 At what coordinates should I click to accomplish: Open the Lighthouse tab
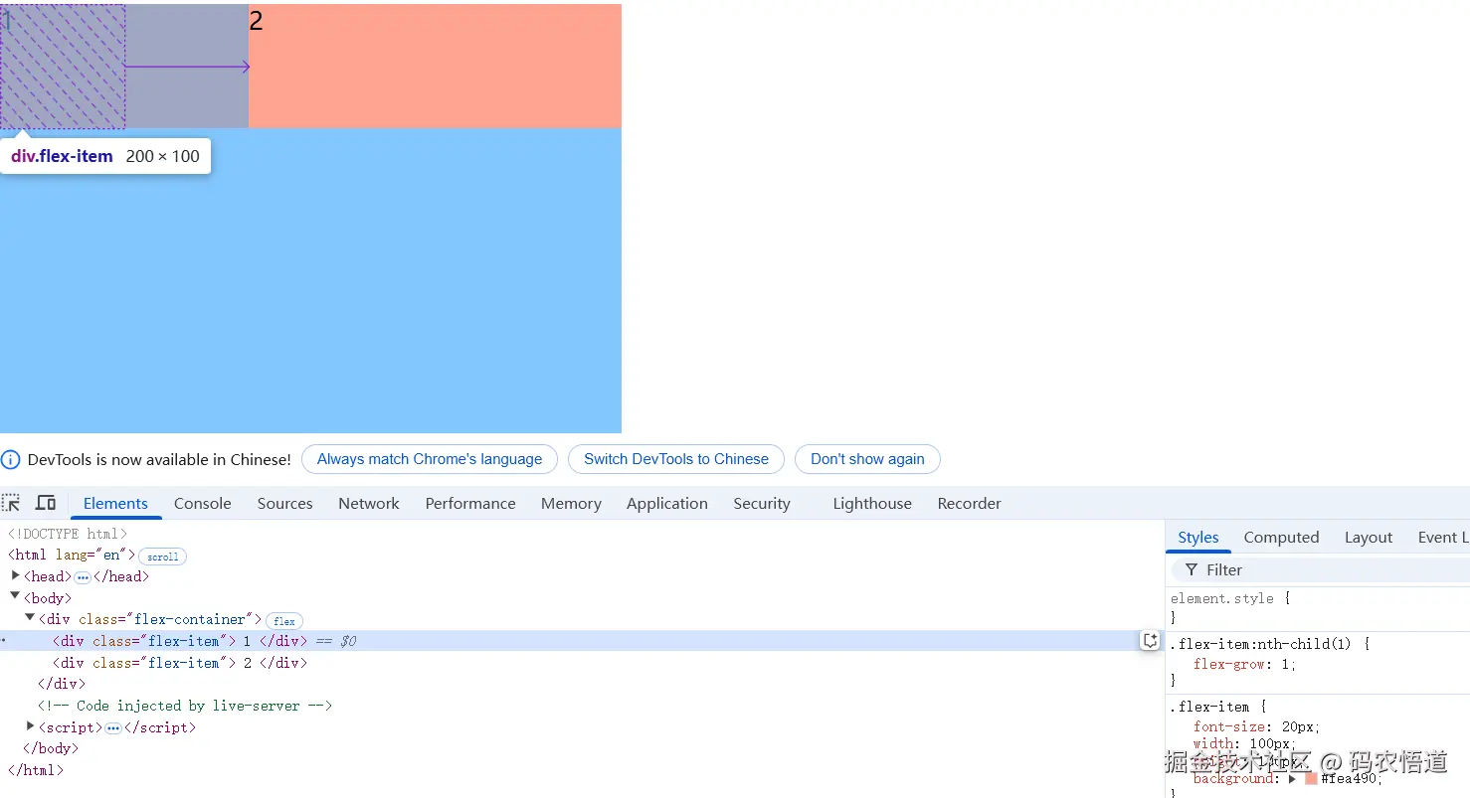click(872, 503)
